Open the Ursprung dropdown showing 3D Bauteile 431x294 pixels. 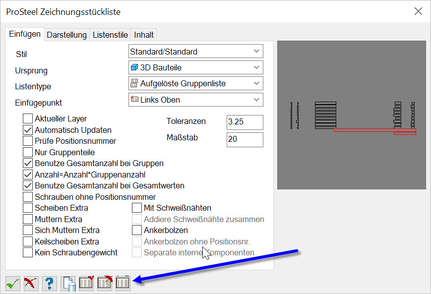coord(196,67)
